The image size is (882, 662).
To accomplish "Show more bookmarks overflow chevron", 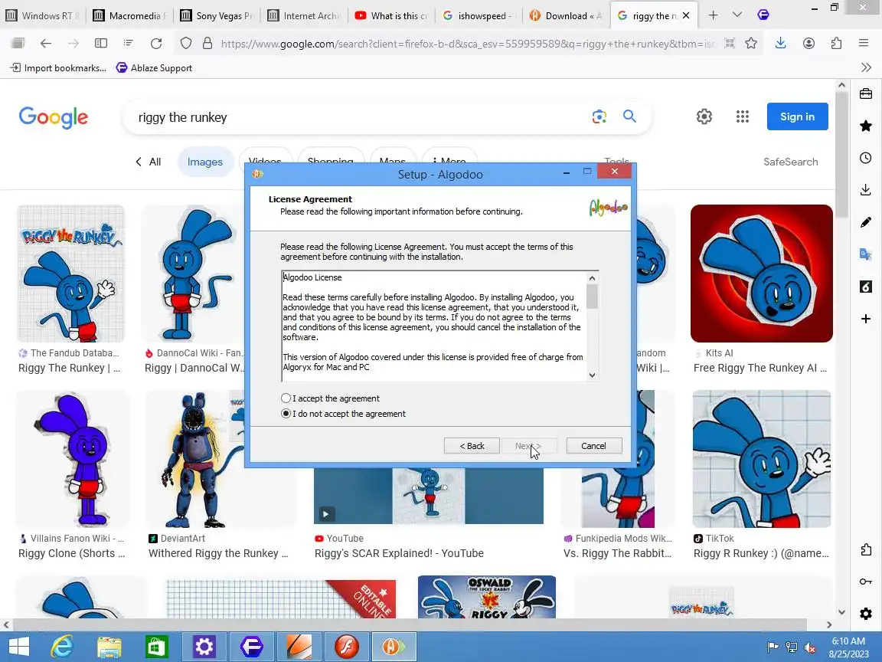I will click(866, 67).
